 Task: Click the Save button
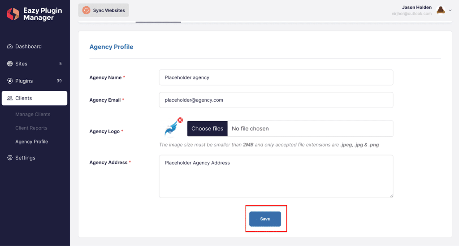265,219
